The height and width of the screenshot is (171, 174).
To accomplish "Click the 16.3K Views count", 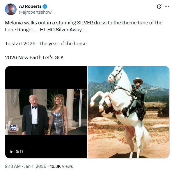I will tap(61, 166).
